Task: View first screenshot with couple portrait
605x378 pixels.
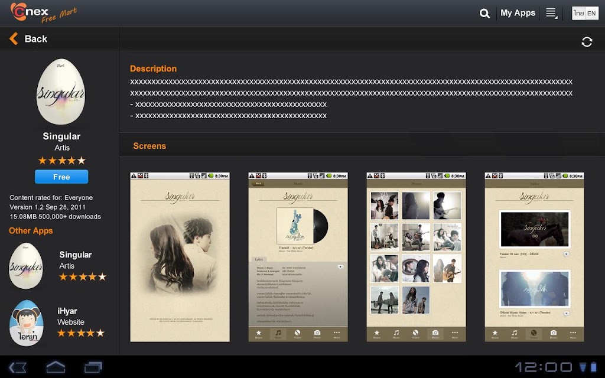Action: 180,257
